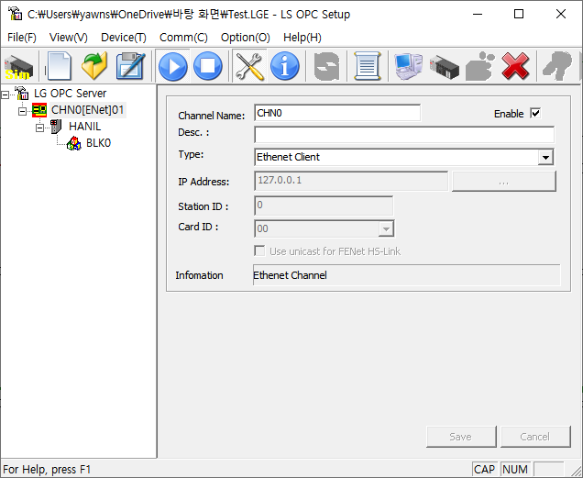Collapse the CHN0[ENet]01 channel node
This screenshot has width=583, height=478.
click(22, 111)
